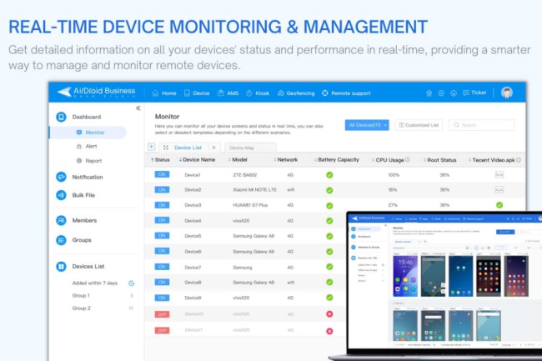This screenshot has width=542, height=361.
Task: Open the All Devices(11) dropdown
Action: (x=367, y=125)
